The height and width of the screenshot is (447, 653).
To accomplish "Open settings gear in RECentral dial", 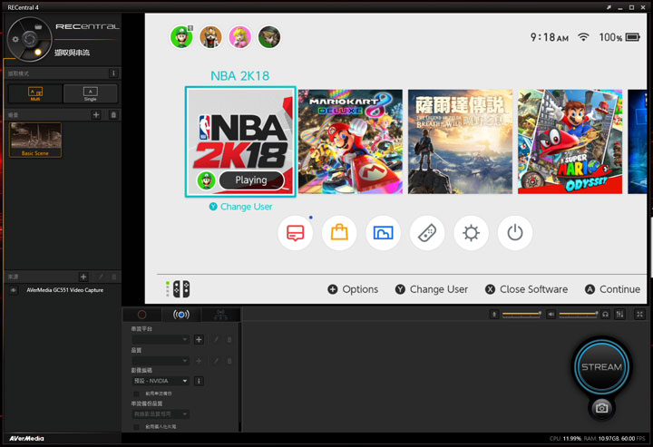I will point(15,39).
